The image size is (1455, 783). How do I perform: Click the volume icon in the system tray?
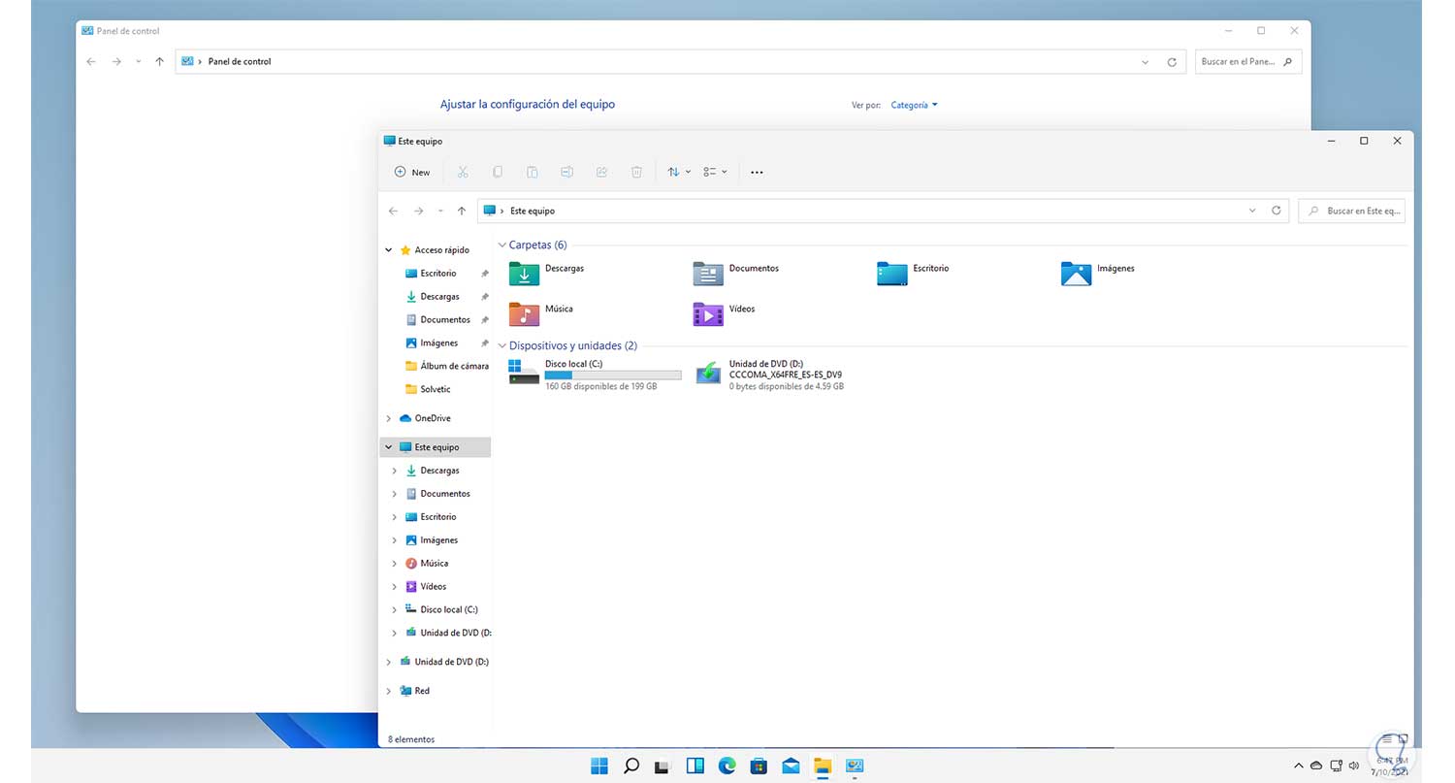(x=1354, y=766)
